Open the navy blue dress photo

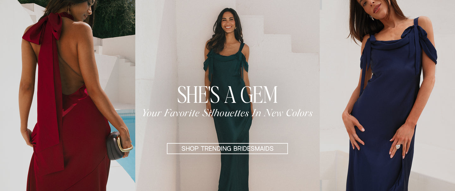387,95
